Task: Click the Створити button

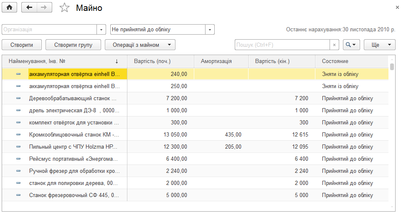Action: click(x=22, y=45)
